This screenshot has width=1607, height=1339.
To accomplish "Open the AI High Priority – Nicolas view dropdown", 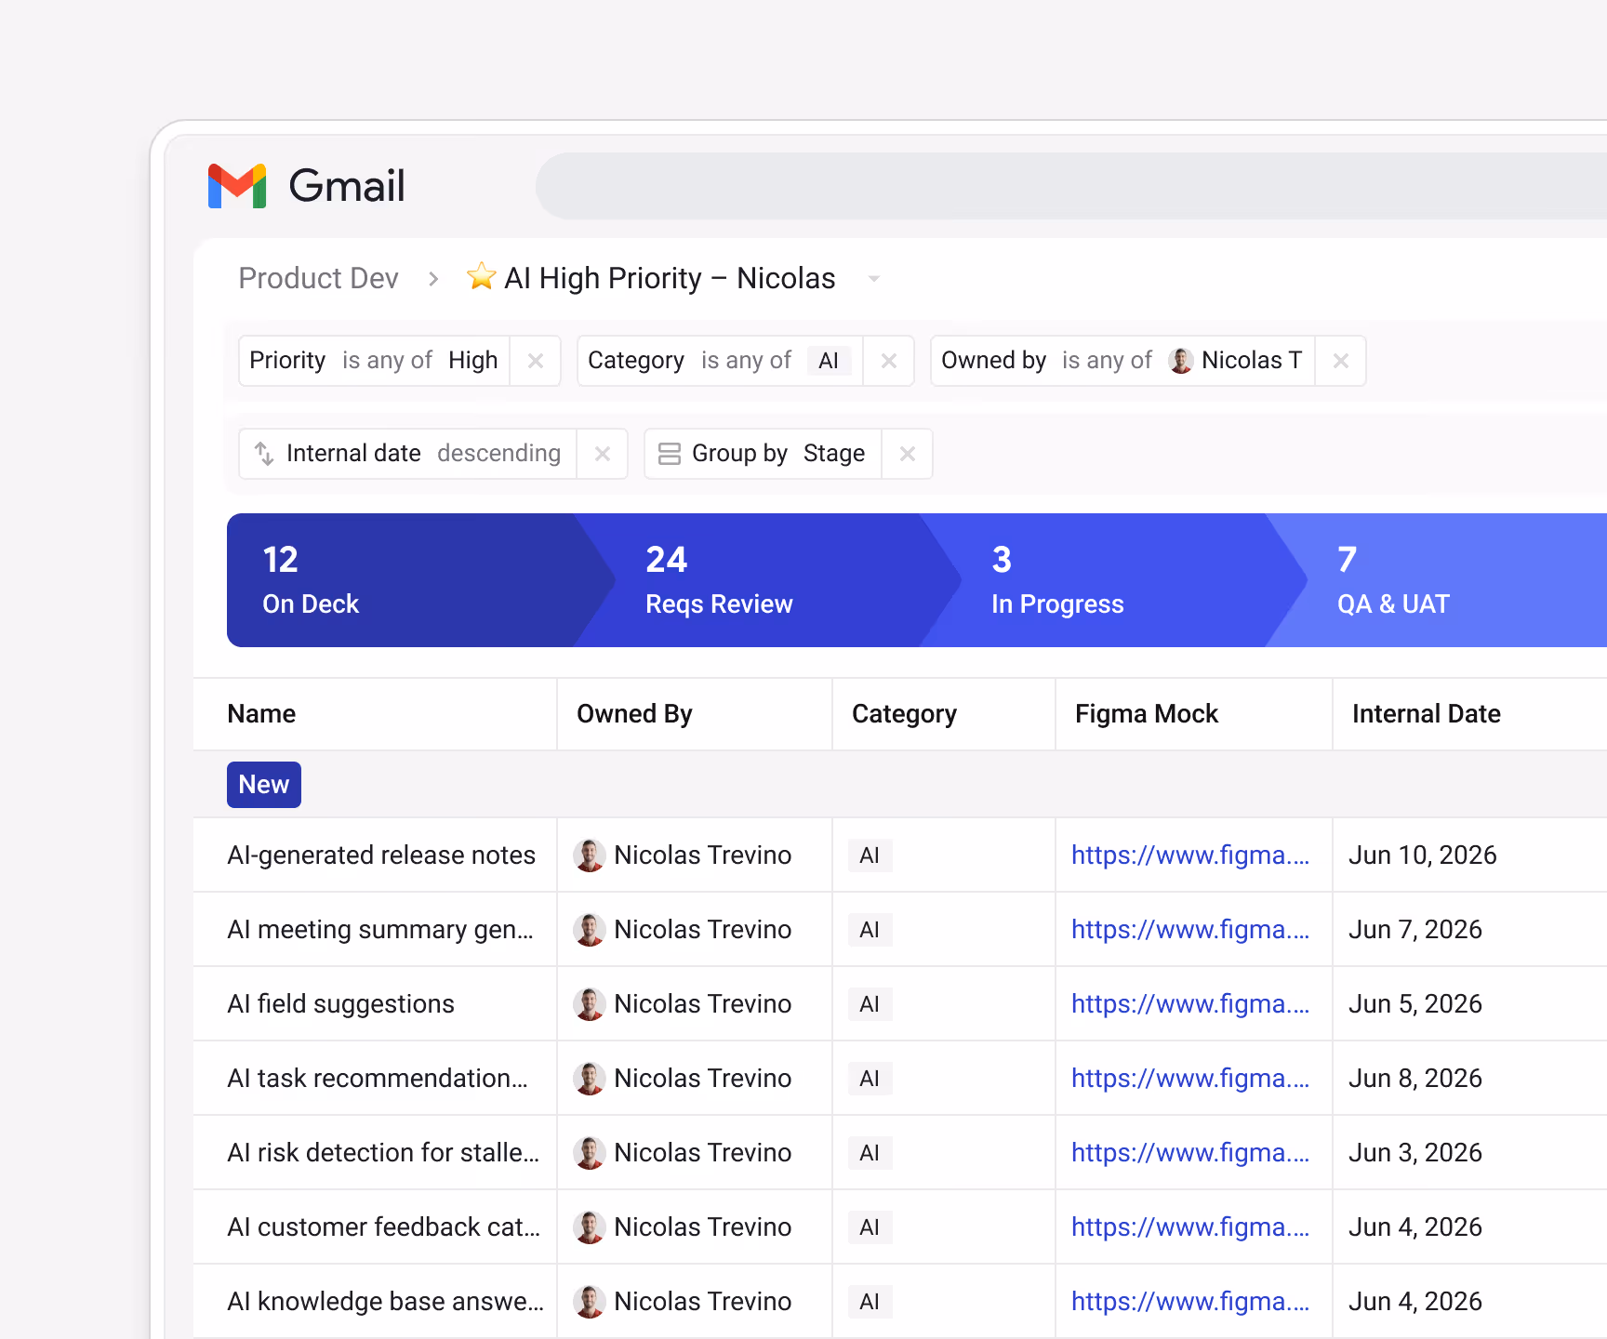I will 873,279.
